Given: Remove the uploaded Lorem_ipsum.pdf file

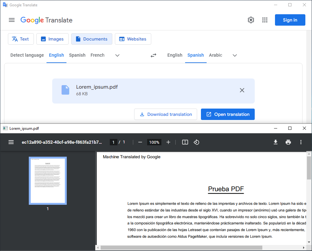Looking at the screenshot, I should 242,90.
